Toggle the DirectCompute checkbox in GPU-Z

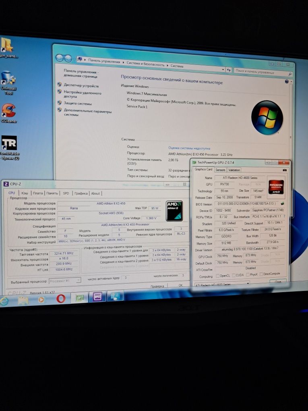click(261, 274)
